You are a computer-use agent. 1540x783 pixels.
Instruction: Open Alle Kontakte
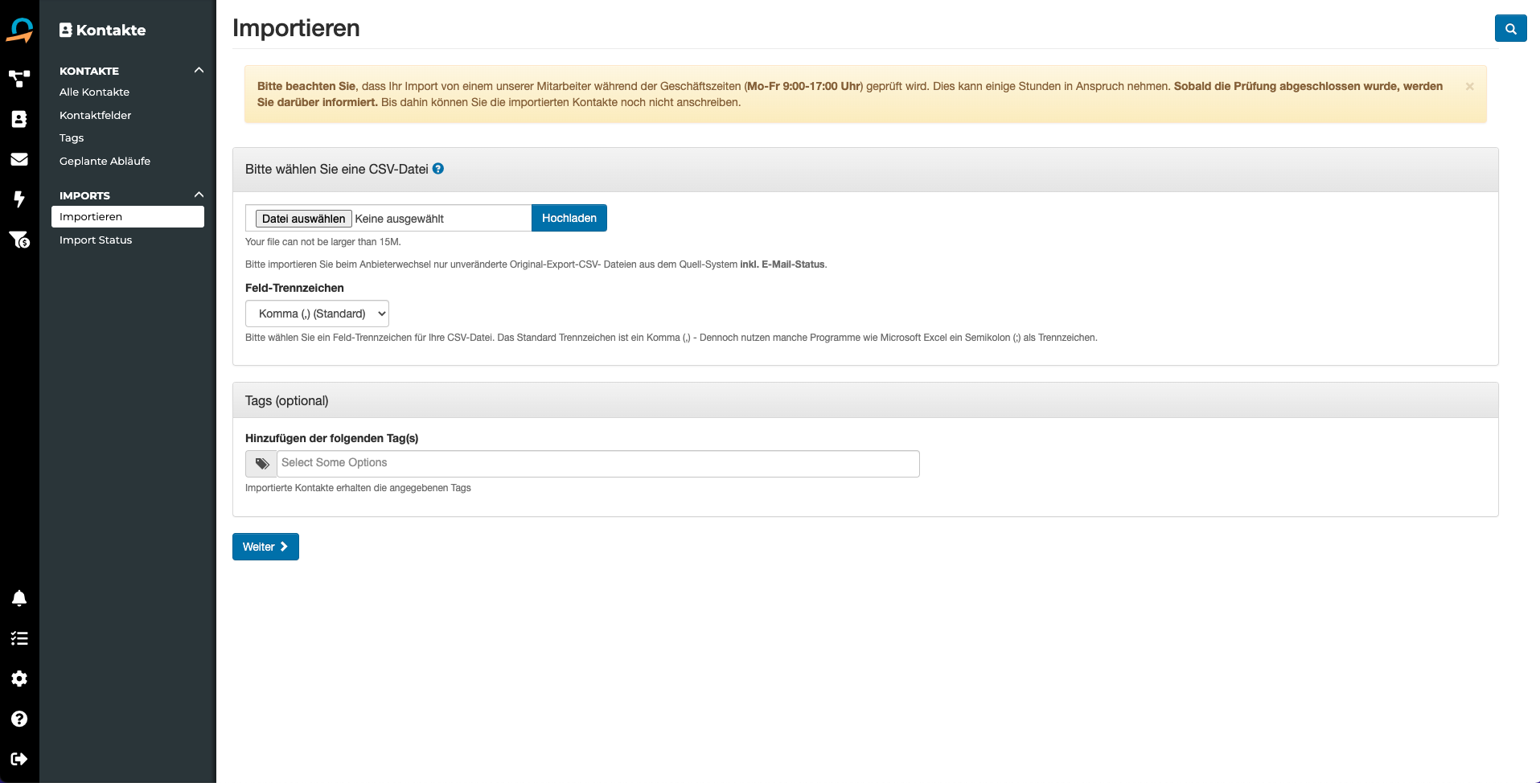pyautogui.click(x=94, y=92)
